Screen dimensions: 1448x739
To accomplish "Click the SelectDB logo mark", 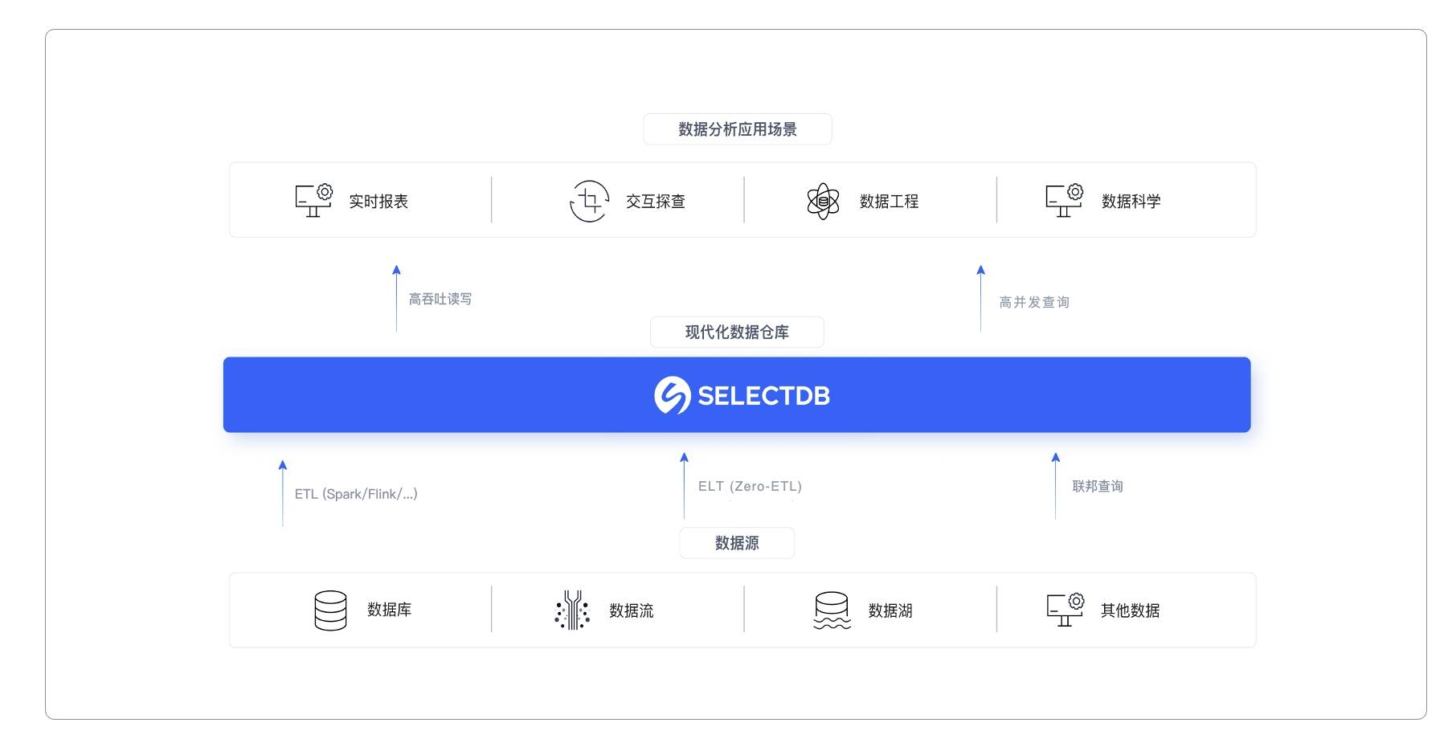I will [673, 394].
